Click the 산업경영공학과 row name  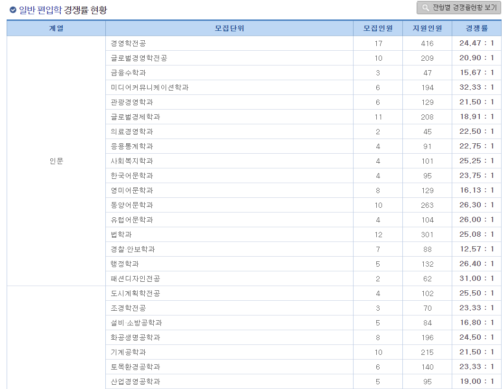point(135,381)
